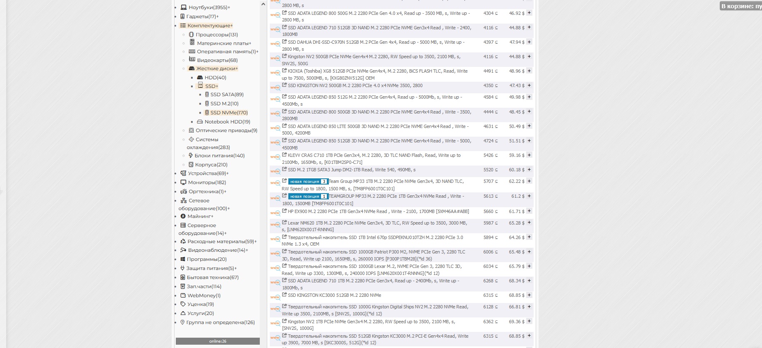
Task: Open web search icon for HP EX900 row
Action: (275, 213)
